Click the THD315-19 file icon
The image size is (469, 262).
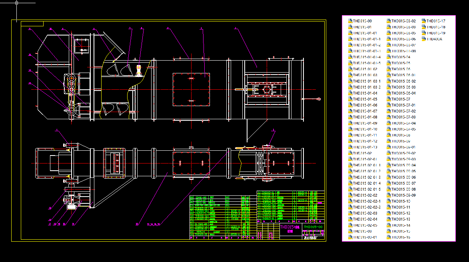(x=424, y=33)
